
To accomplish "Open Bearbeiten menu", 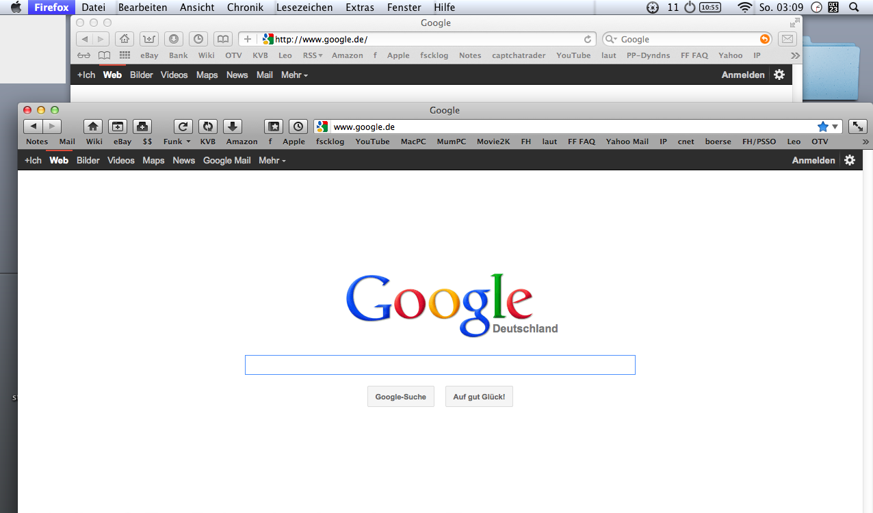I will tap(143, 8).
